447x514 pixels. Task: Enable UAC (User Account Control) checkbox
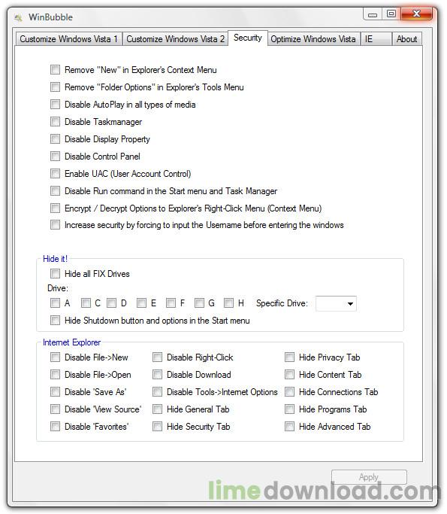tap(56, 173)
